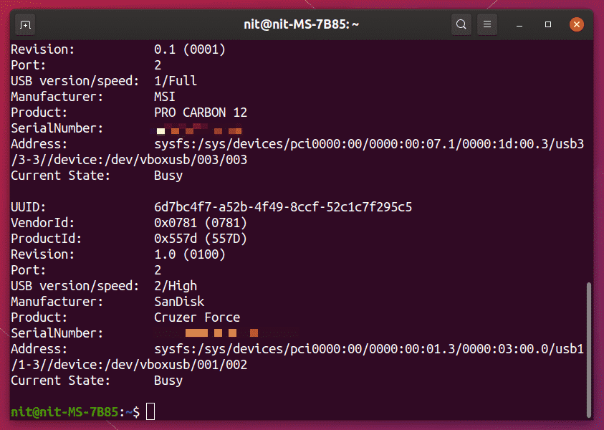Maximize the terminal window
The width and height of the screenshot is (604, 430).
548,24
